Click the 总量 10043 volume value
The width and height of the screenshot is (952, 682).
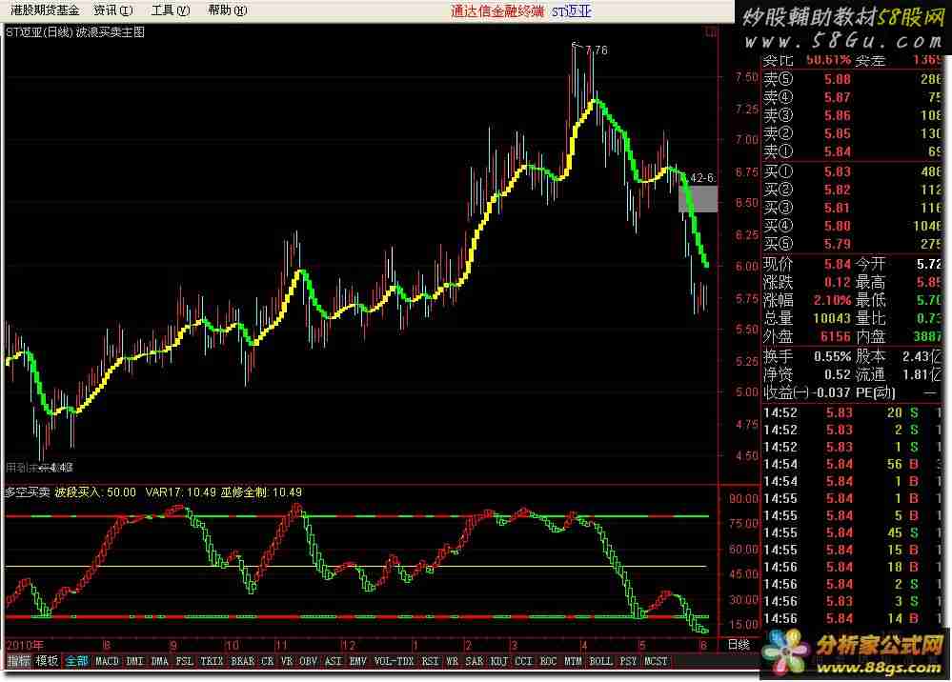(x=832, y=318)
